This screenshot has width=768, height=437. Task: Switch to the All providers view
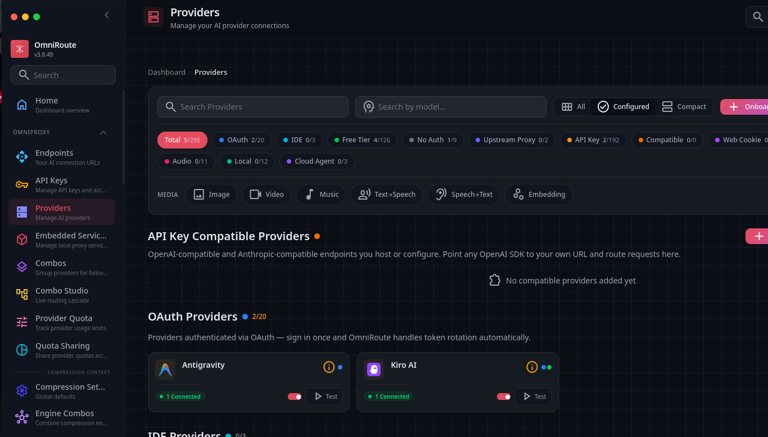click(573, 107)
